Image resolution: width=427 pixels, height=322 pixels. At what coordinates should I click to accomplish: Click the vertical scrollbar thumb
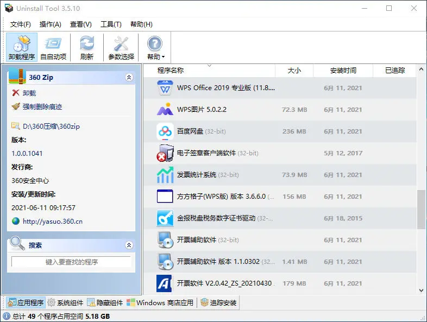(x=421, y=210)
